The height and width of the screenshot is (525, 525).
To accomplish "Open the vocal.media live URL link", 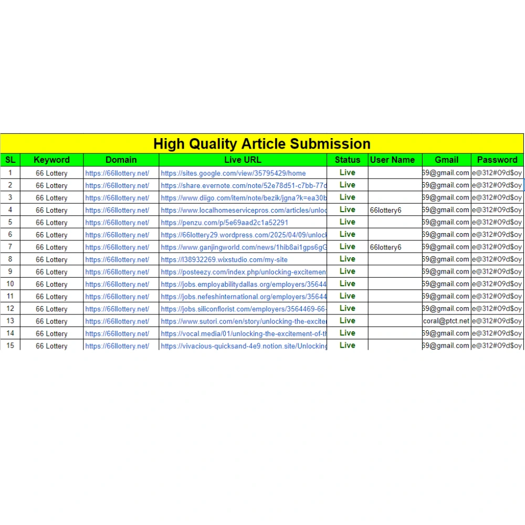I will [x=244, y=334].
